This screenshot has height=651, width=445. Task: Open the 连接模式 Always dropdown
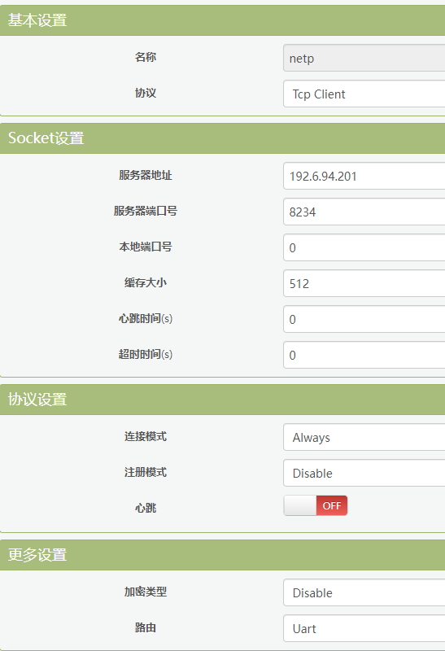tap(364, 437)
